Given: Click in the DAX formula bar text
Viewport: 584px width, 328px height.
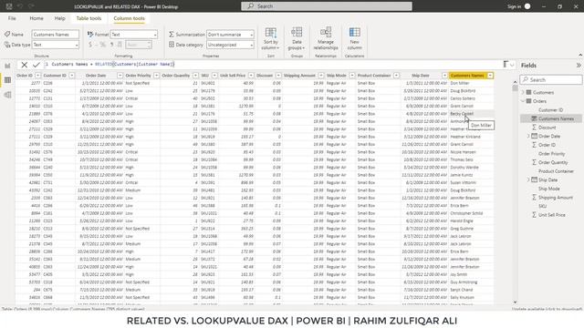Looking at the screenshot, I should (x=113, y=65).
